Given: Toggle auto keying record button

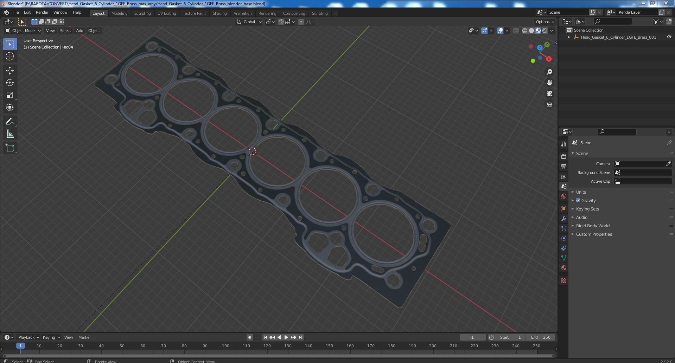Looking at the screenshot, I should [x=250, y=337].
